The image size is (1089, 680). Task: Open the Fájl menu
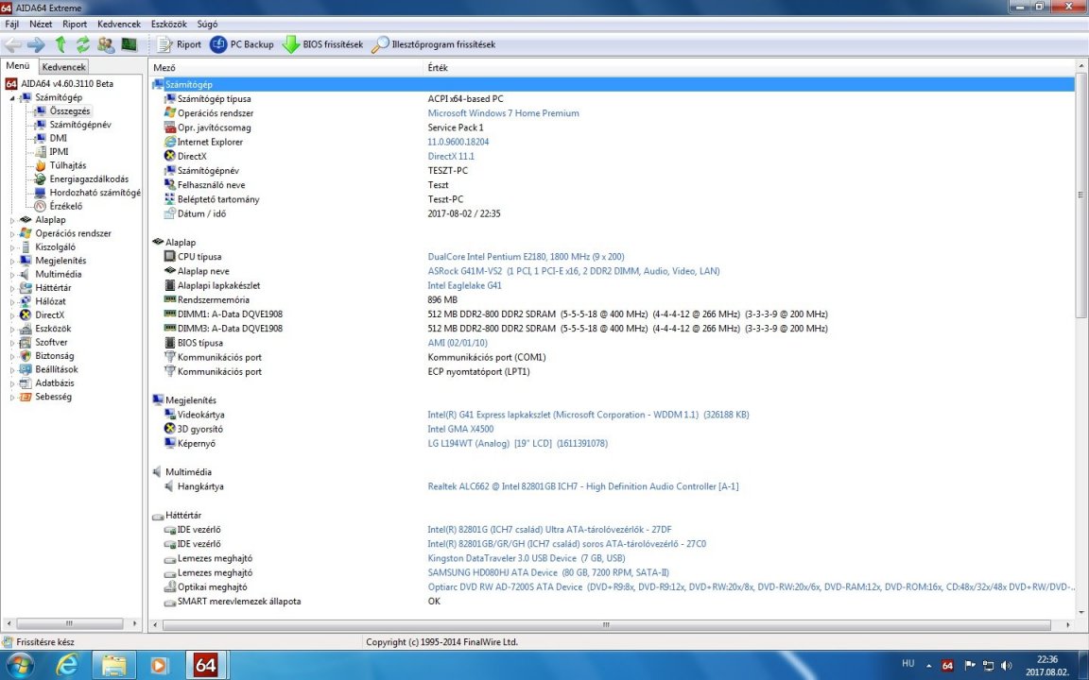tap(11, 24)
